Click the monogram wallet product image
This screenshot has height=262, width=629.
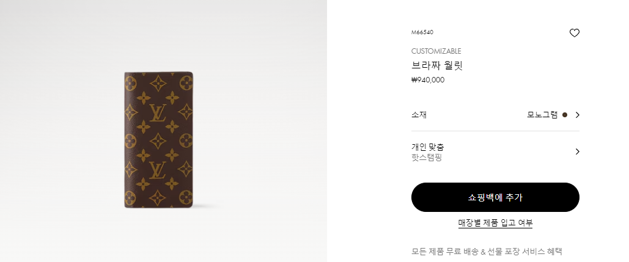158,140
